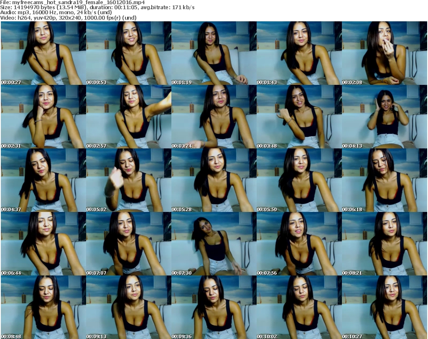Click the 'File:' name line in header

click(x=72, y=3)
